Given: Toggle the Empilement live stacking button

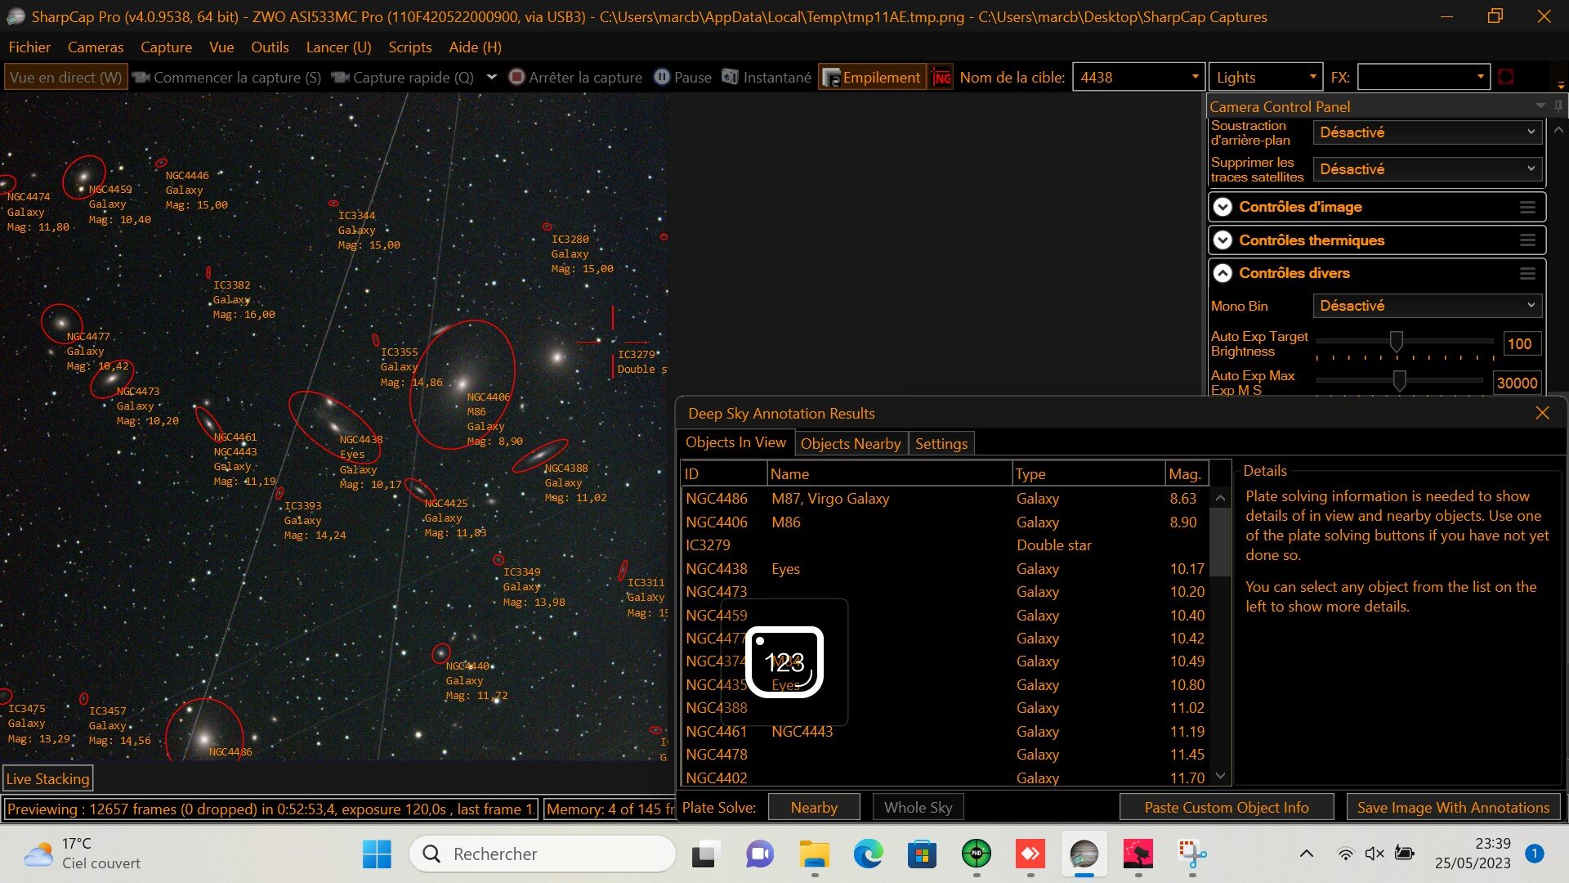Looking at the screenshot, I should (872, 78).
